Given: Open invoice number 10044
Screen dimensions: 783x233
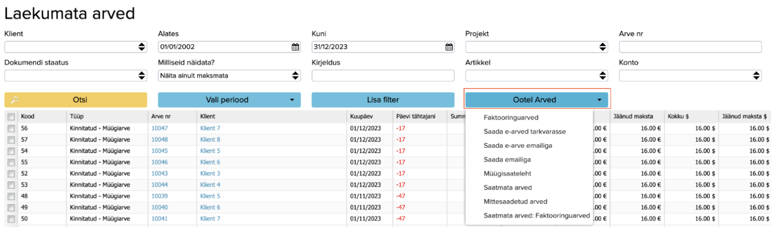Looking at the screenshot, I should pyautogui.click(x=160, y=185).
